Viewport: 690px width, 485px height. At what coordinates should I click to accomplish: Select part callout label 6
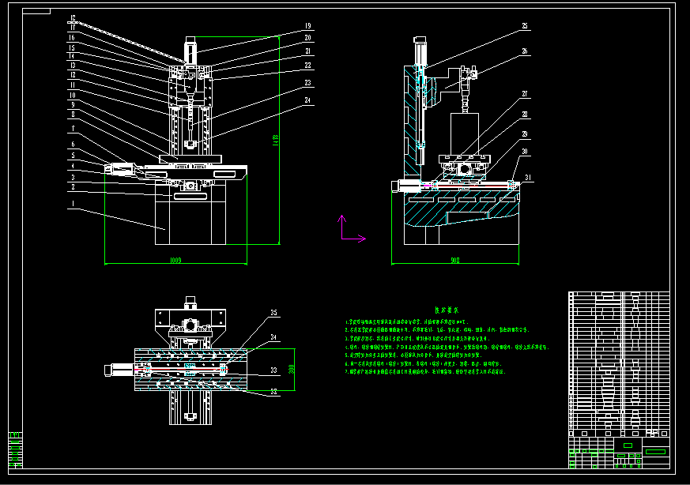[73, 145]
